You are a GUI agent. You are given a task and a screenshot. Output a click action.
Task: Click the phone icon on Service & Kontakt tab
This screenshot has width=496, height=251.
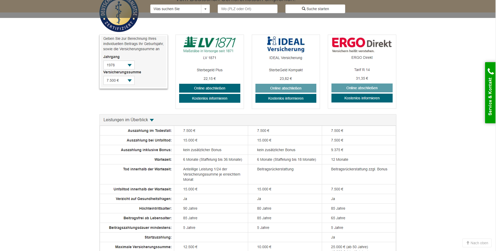491,71
